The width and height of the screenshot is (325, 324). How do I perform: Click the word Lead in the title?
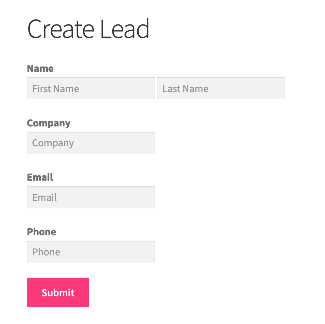(125, 29)
